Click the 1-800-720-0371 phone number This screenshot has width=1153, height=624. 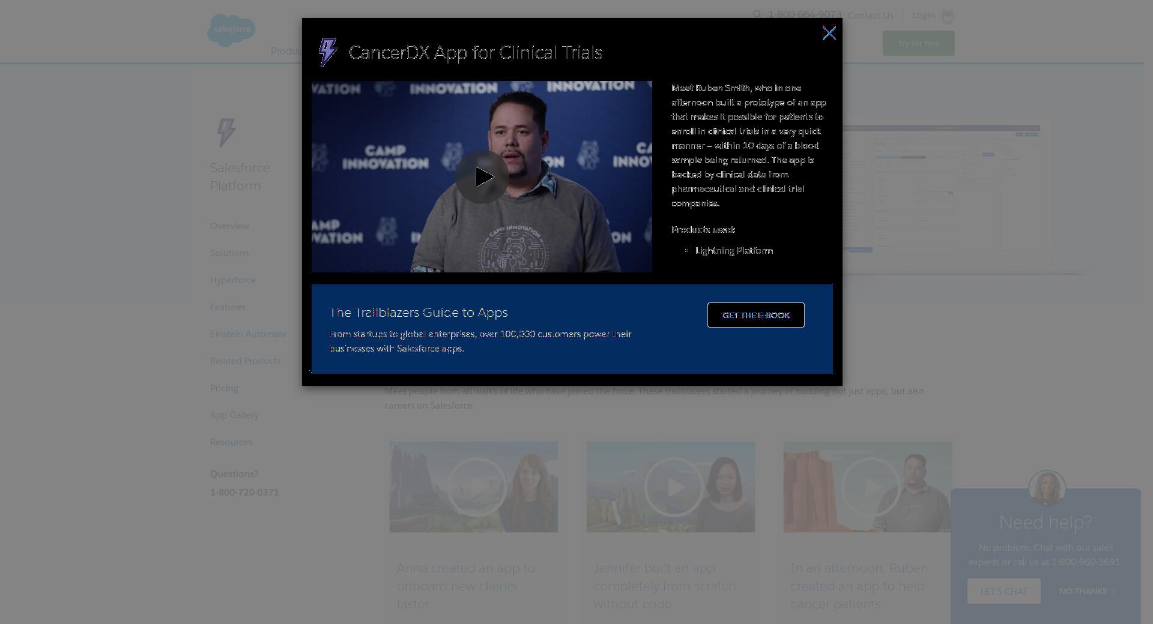(244, 493)
